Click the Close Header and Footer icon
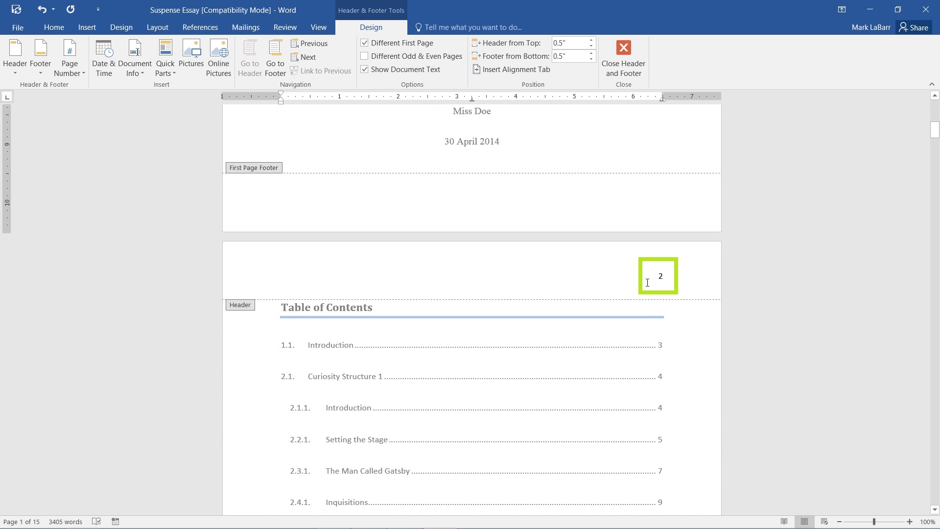Image resolution: width=940 pixels, height=529 pixels. point(624,47)
